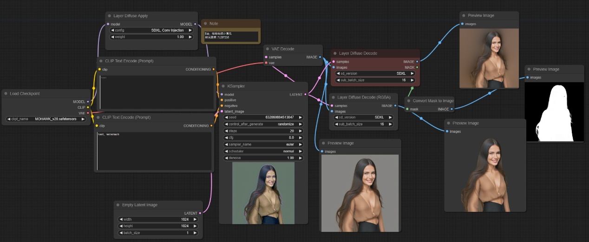Screen dimensions: 589x242
Task: Open the scheduler dropdown showing normal
Action: [x=263, y=151]
